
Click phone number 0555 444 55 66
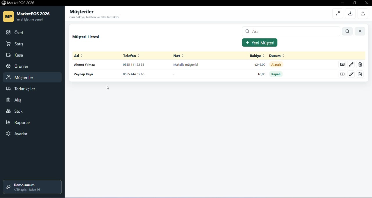pos(134,74)
